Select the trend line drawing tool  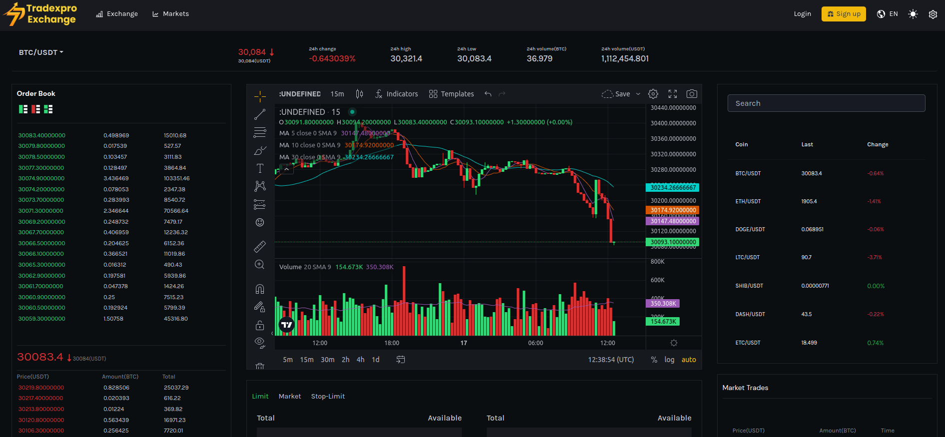[x=260, y=114]
